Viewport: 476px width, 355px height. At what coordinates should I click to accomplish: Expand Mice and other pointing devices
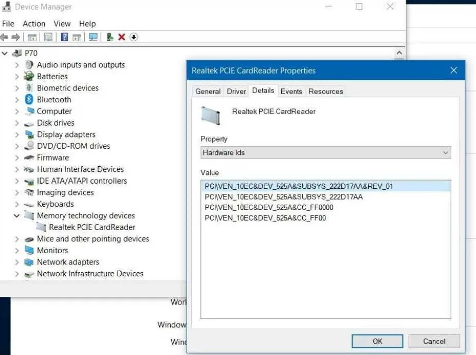16,239
